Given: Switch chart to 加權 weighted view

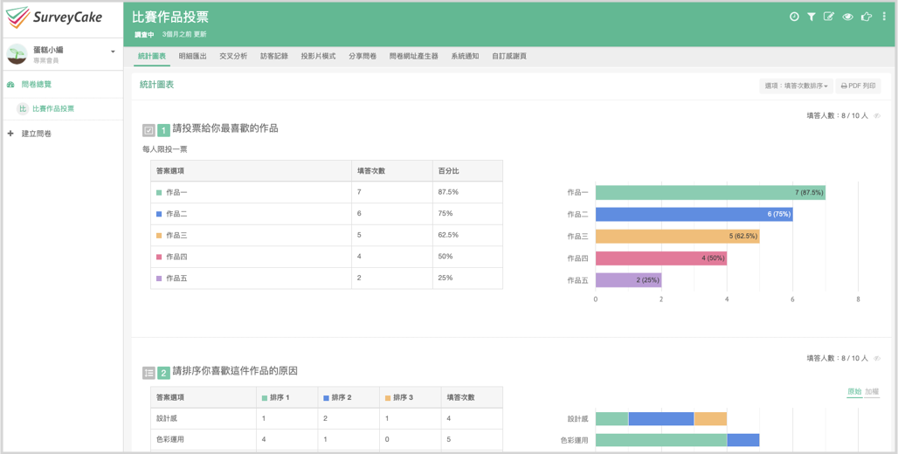Looking at the screenshot, I should [x=872, y=392].
